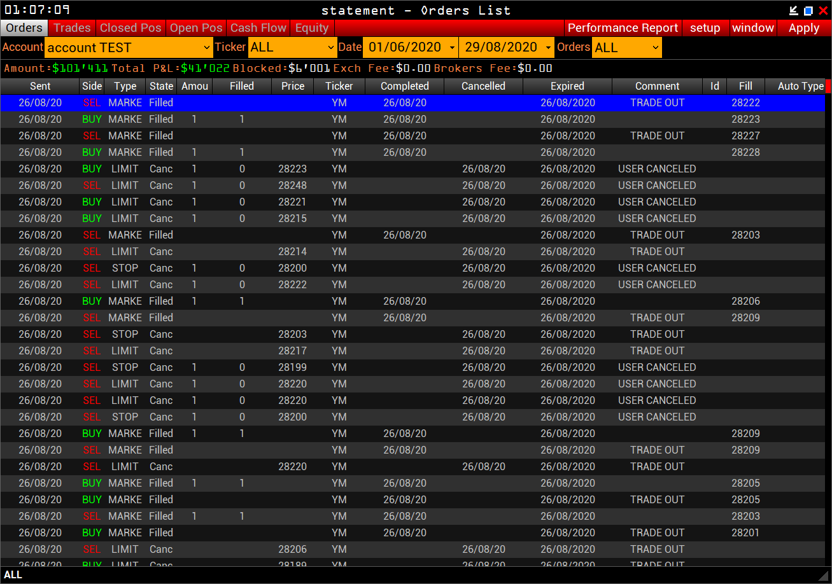Click the red scrollbar marker beside Auto Type
The height and width of the screenshot is (584, 832).
pyautogui.click(x=828, y=87)
